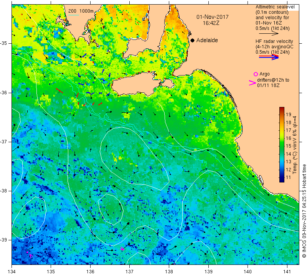Click the 139 longitude axis label
Viewport: 307px width, 276px height.
point(208,272)
